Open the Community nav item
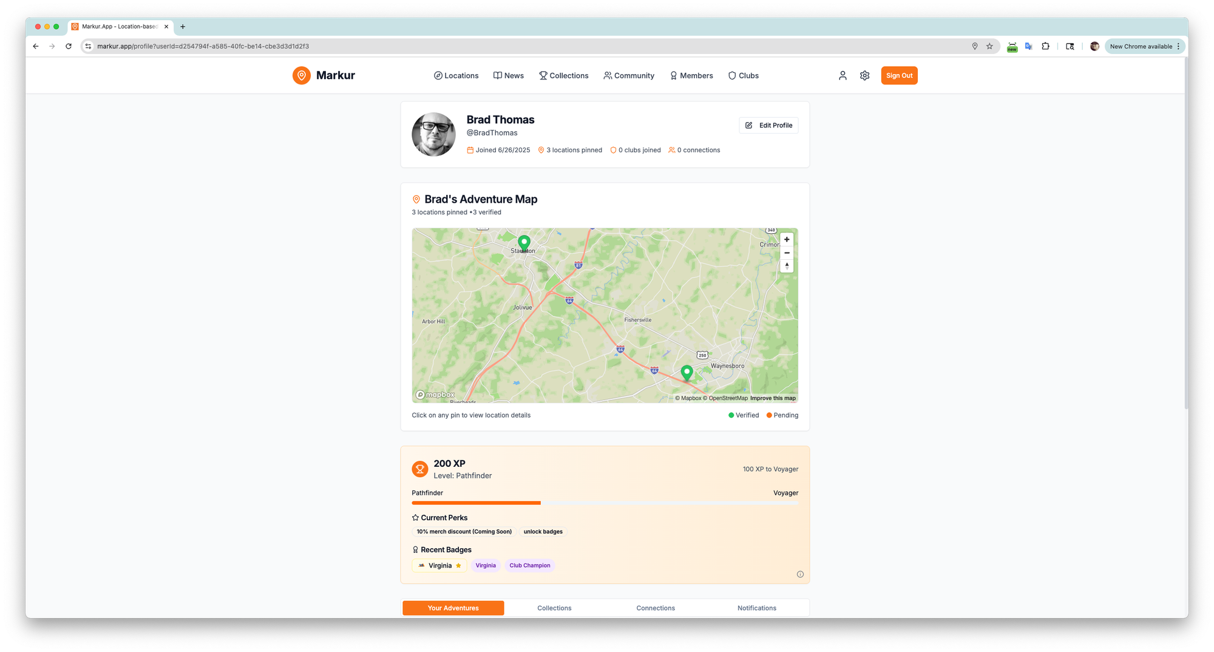Image resolution: width=1214 pixels, height=652 pixels. [629, 76]
